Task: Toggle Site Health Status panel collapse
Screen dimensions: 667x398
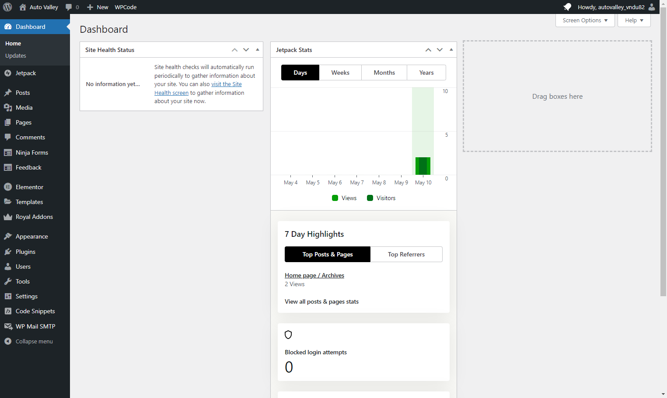Action: click(x=258, y=50)
